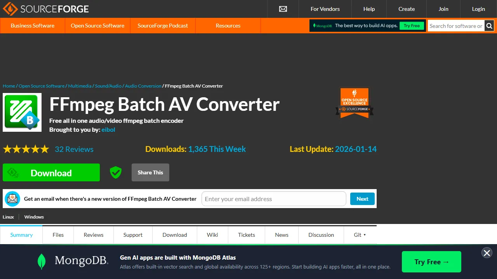The image size is (497, 279).
Task: Click the envelope icon beside email signup text
Action: coord(12,198)
